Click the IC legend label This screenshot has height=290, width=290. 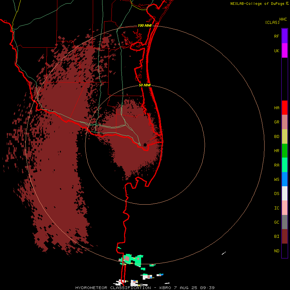276,208
